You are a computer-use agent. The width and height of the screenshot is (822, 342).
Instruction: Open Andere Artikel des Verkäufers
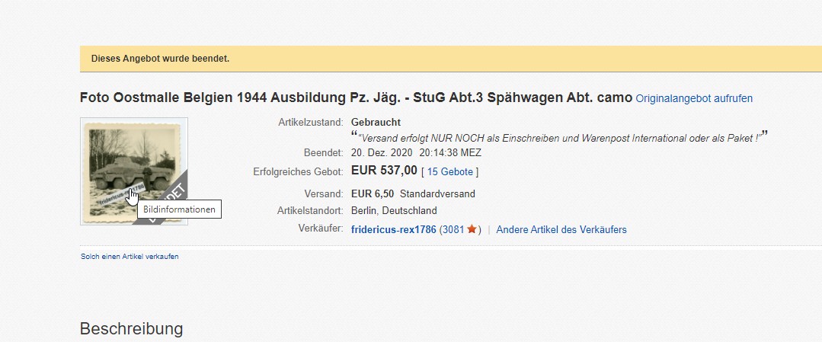tap(561, 229)
